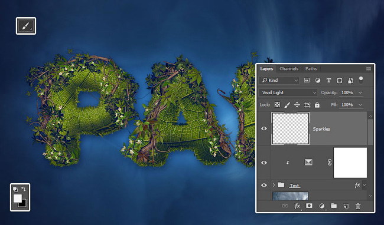This screenshot has height=225, width=384.
Task: Open the Kind filter type dropdown
Action: [279, 80]
